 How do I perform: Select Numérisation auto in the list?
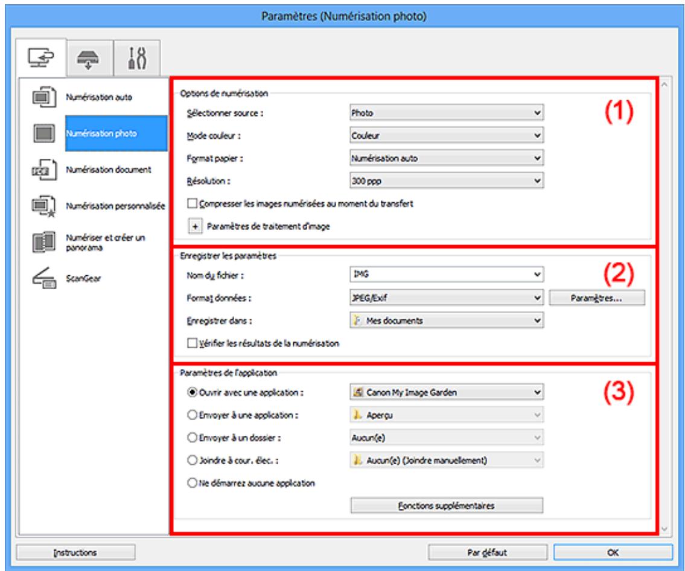coord(99,97)
